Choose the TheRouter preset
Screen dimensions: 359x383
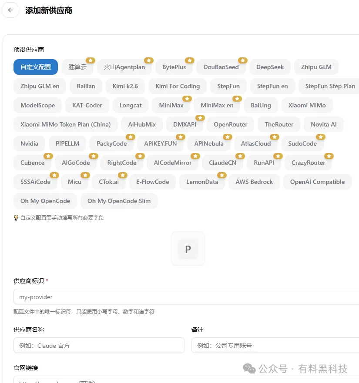[x=279, y=124]
